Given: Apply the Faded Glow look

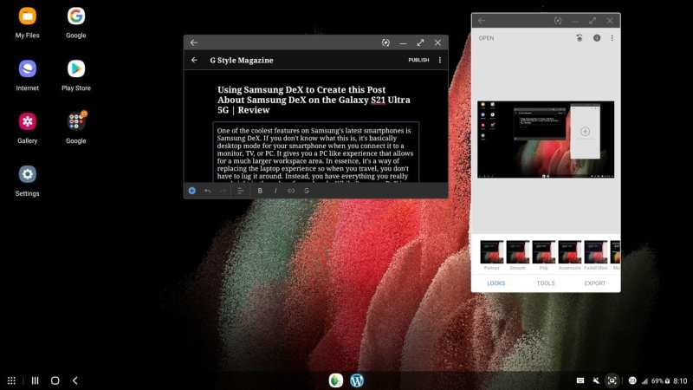Looking at the screenshot, I should (596, 256).
